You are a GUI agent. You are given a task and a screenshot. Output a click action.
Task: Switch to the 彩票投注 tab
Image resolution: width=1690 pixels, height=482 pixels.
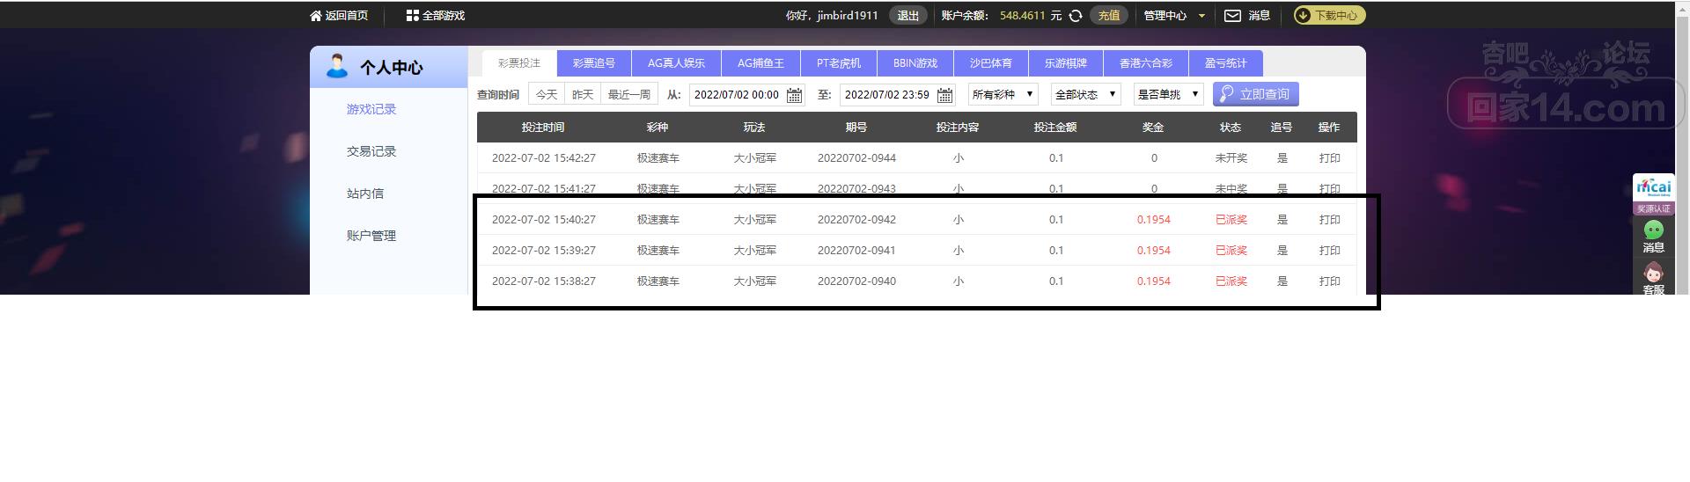coord(519,63)
